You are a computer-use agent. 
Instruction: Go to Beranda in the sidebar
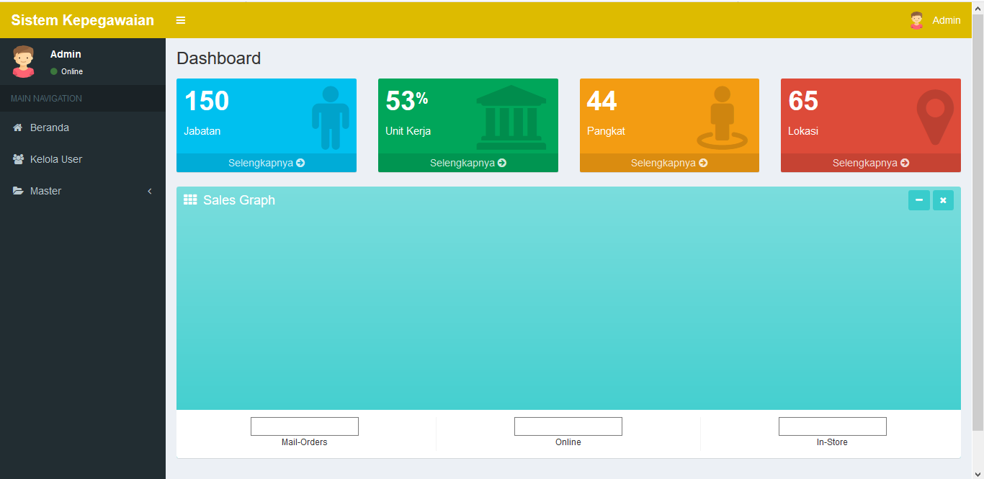coord(49,127)
